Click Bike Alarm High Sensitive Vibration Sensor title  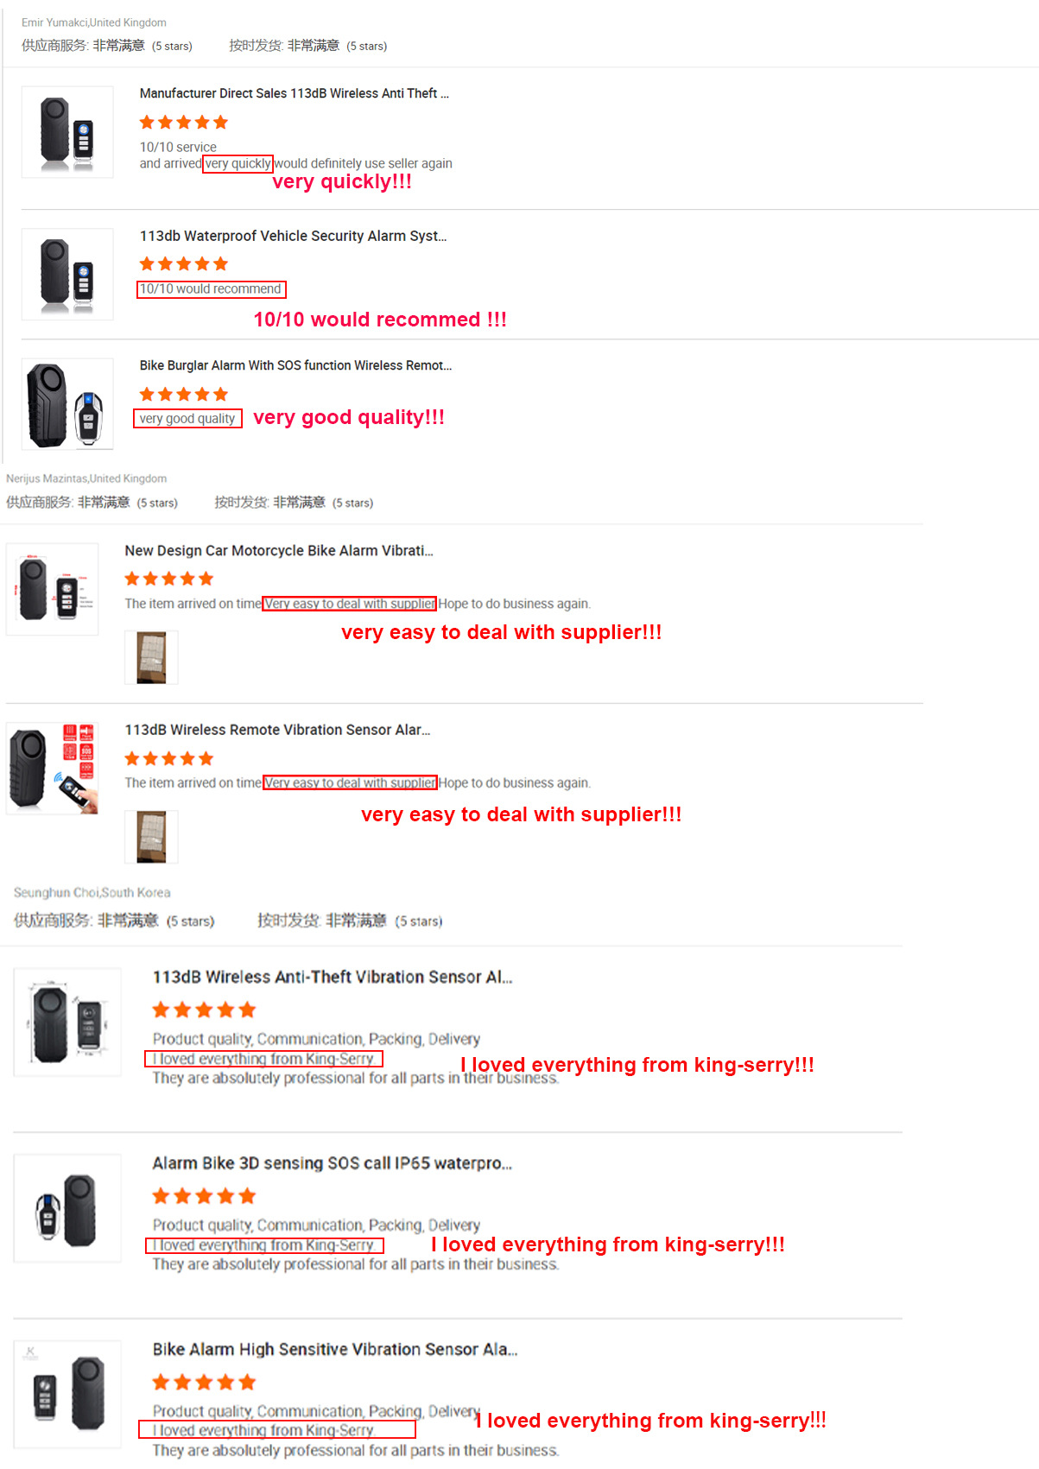(335, 1349)
